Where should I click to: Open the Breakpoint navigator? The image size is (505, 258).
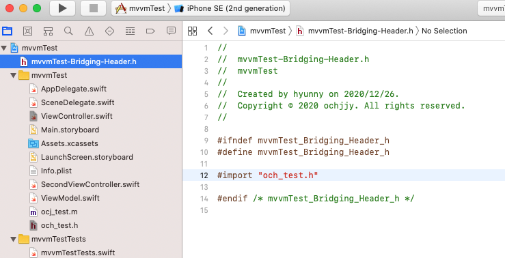pyautogui.click(x=150, y=31)
